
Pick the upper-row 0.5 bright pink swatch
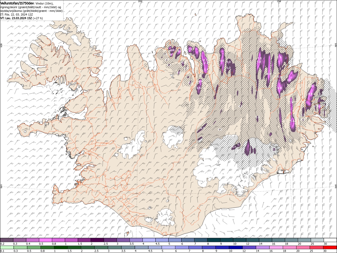45,240
